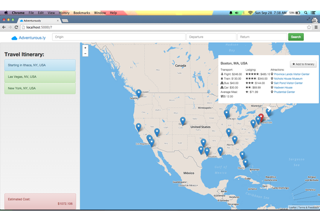Open the macOS Spotlight search

point(306,13)
